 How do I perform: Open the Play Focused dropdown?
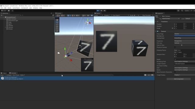[x=148, y=15]
